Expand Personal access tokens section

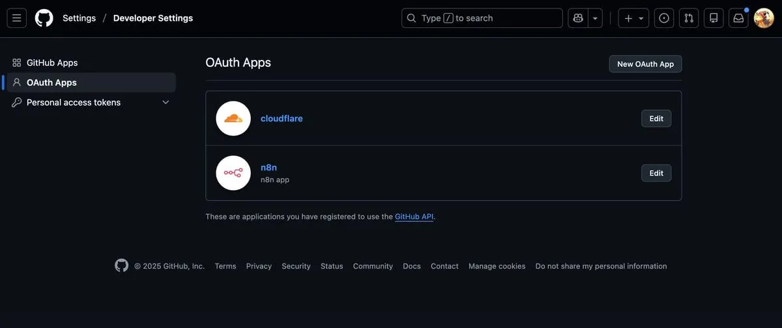(166, 102)
